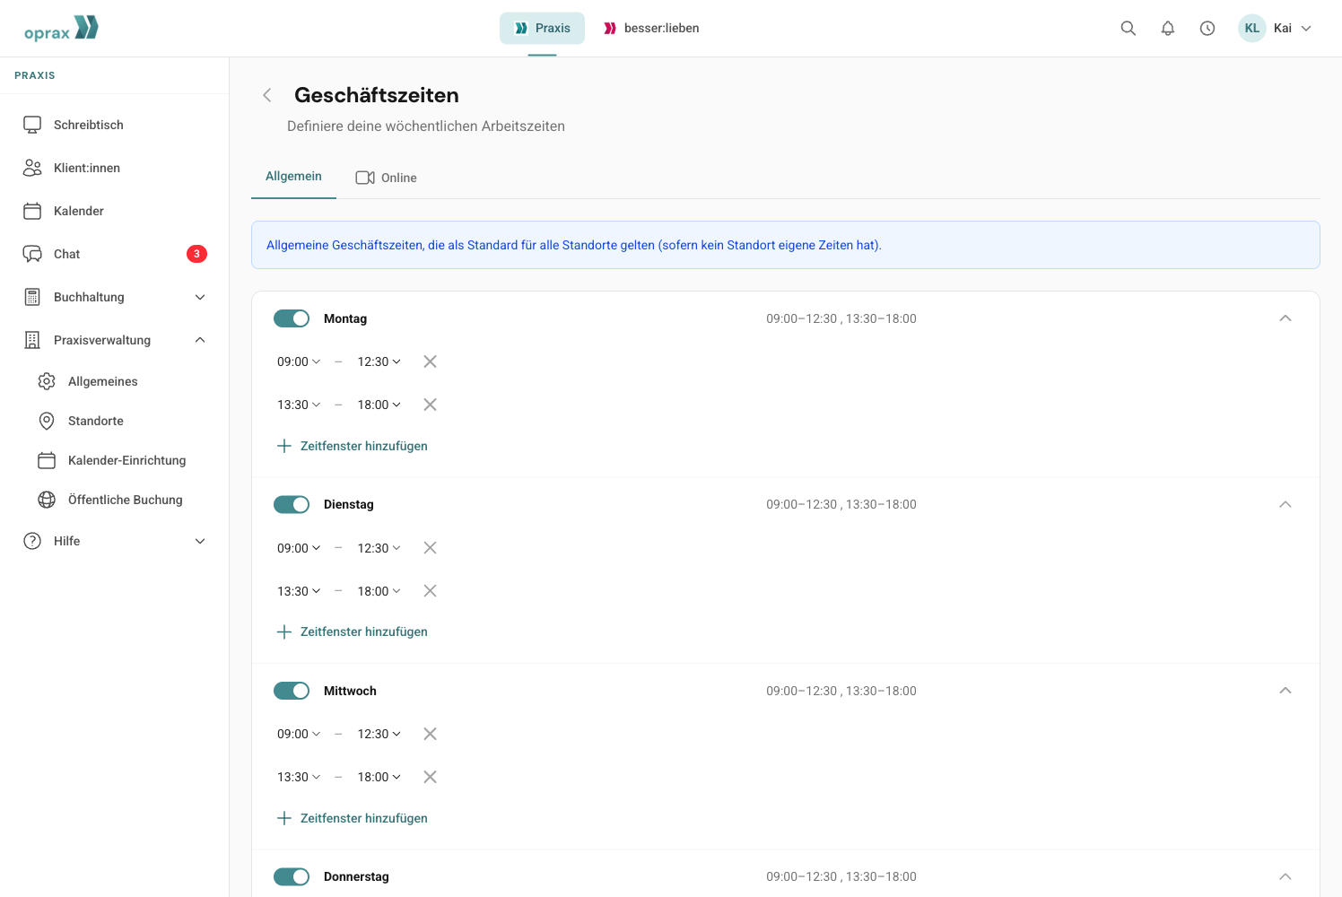Open notifications bell icon
Image resolution: width=1342 pixels, height=897 pixels.
(x=1168, y=28)
